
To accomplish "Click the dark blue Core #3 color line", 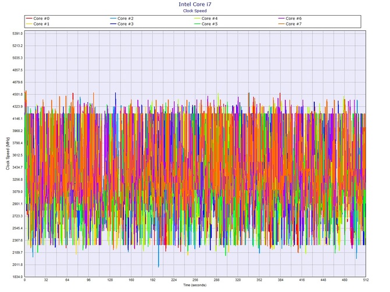I will click(113, 24).
